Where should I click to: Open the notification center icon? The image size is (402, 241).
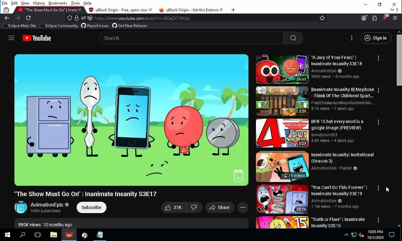tap(392, 235)
